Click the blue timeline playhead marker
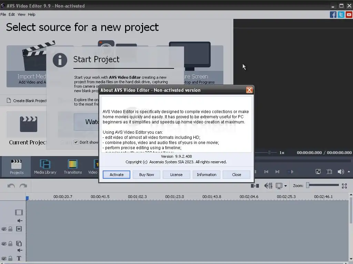This screenshot has height=264, width=353. [x=27, y=198]
